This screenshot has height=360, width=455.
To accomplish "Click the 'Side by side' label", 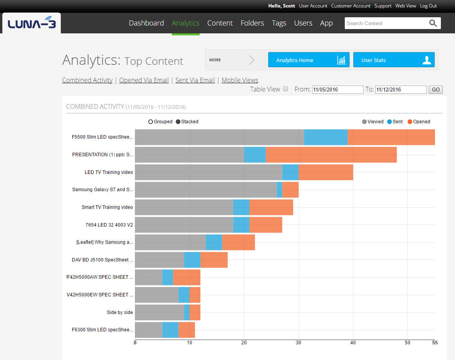I will click(120, 312).
